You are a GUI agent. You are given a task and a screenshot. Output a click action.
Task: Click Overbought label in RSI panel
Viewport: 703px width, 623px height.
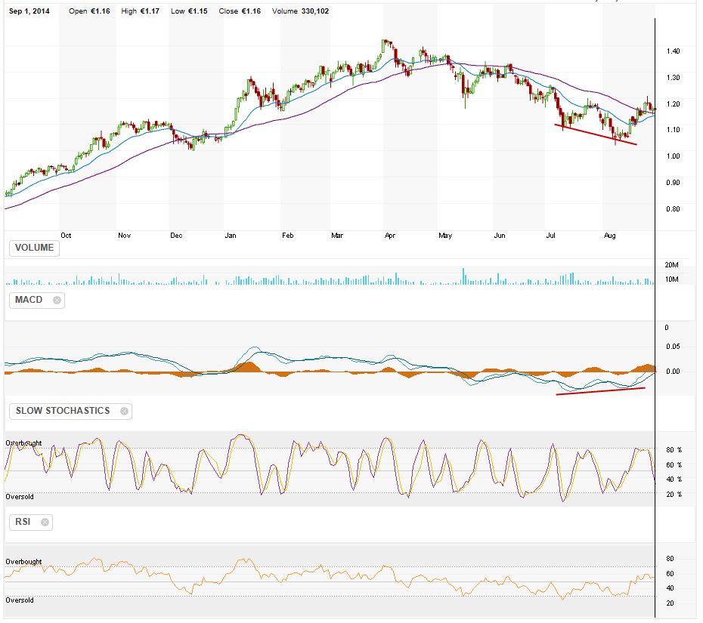23,562
